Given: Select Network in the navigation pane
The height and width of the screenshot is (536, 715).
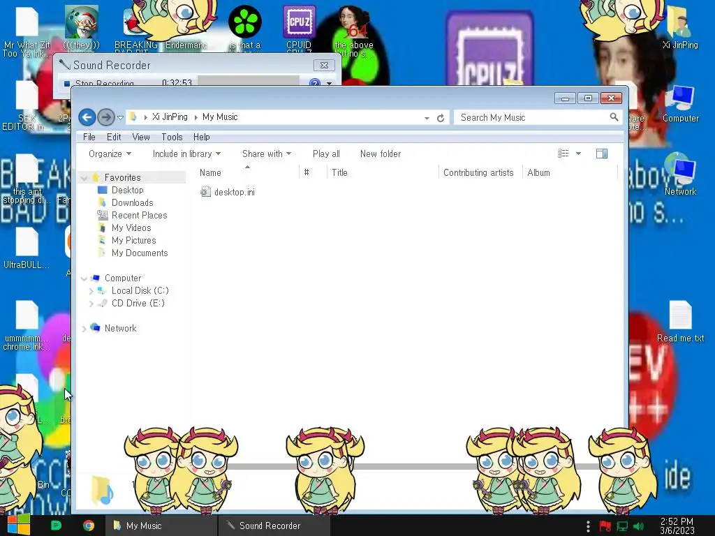Looking at the screenshot, I should click(x=120, y=328).
